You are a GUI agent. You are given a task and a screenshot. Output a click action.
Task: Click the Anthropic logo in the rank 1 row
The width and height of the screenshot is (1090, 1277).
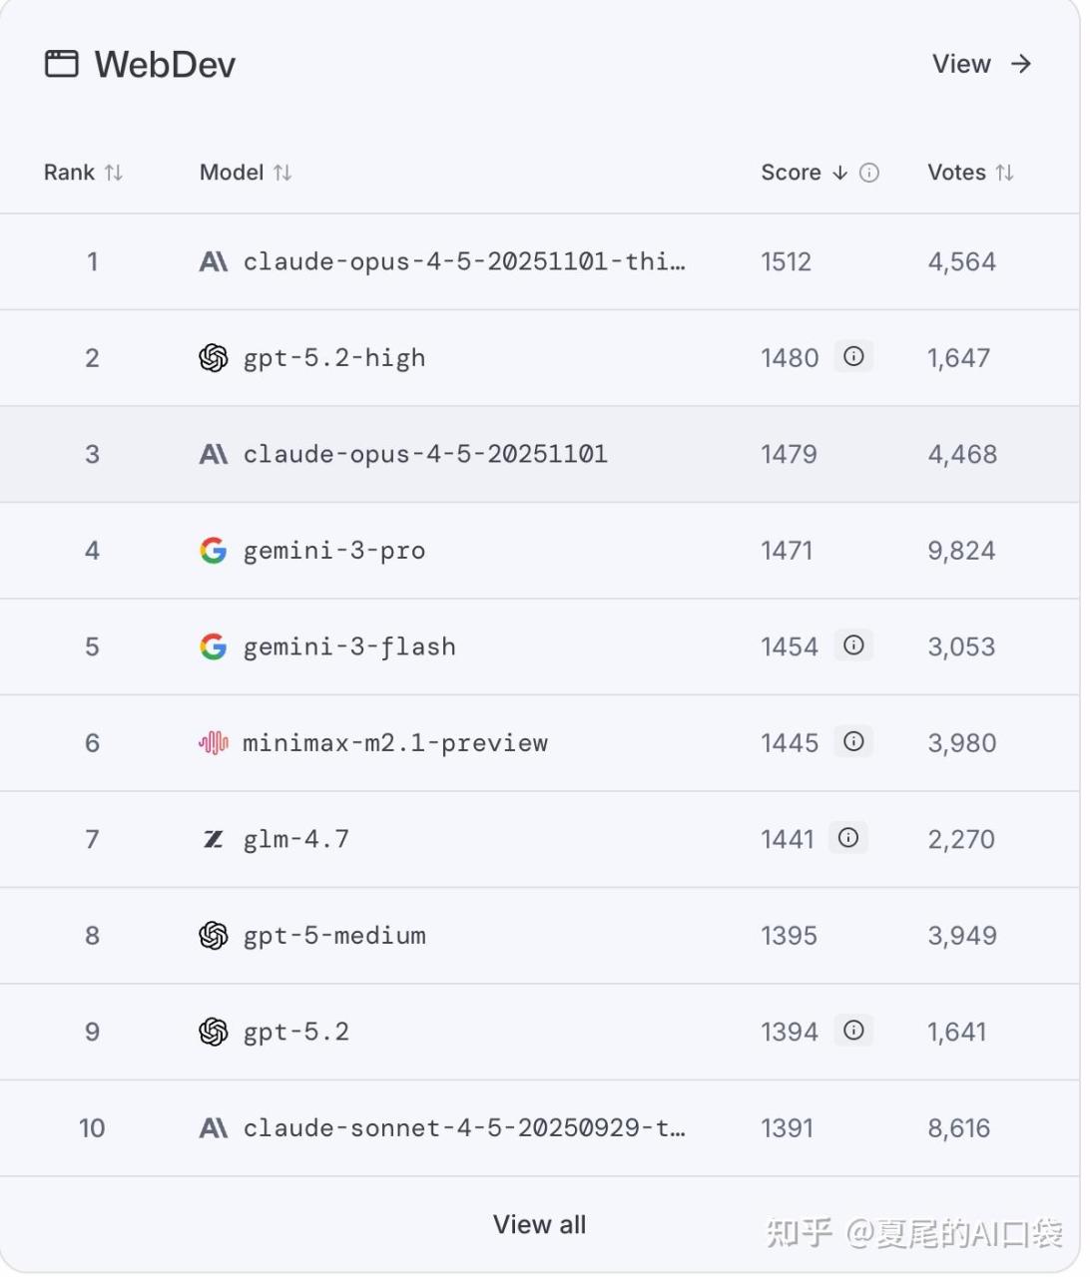coord(213,261)
